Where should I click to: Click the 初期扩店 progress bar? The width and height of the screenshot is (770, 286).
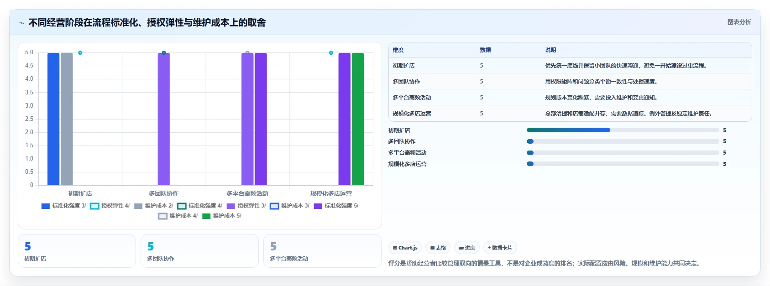[623, 130]
